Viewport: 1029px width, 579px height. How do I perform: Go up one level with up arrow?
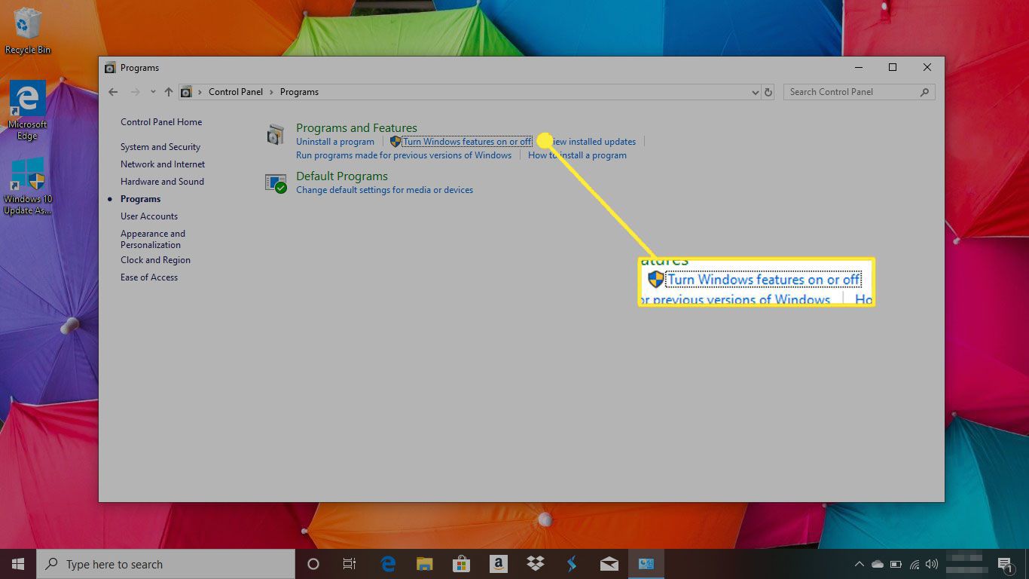pyautogui.click(x=169, y=92)
